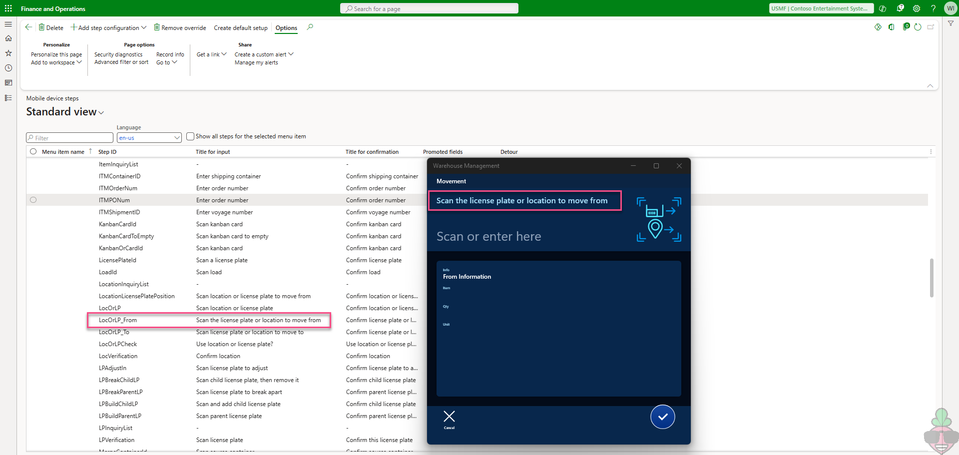Enable Show all steps for selected menu item
959x455 pixels.
pos(190,136)
